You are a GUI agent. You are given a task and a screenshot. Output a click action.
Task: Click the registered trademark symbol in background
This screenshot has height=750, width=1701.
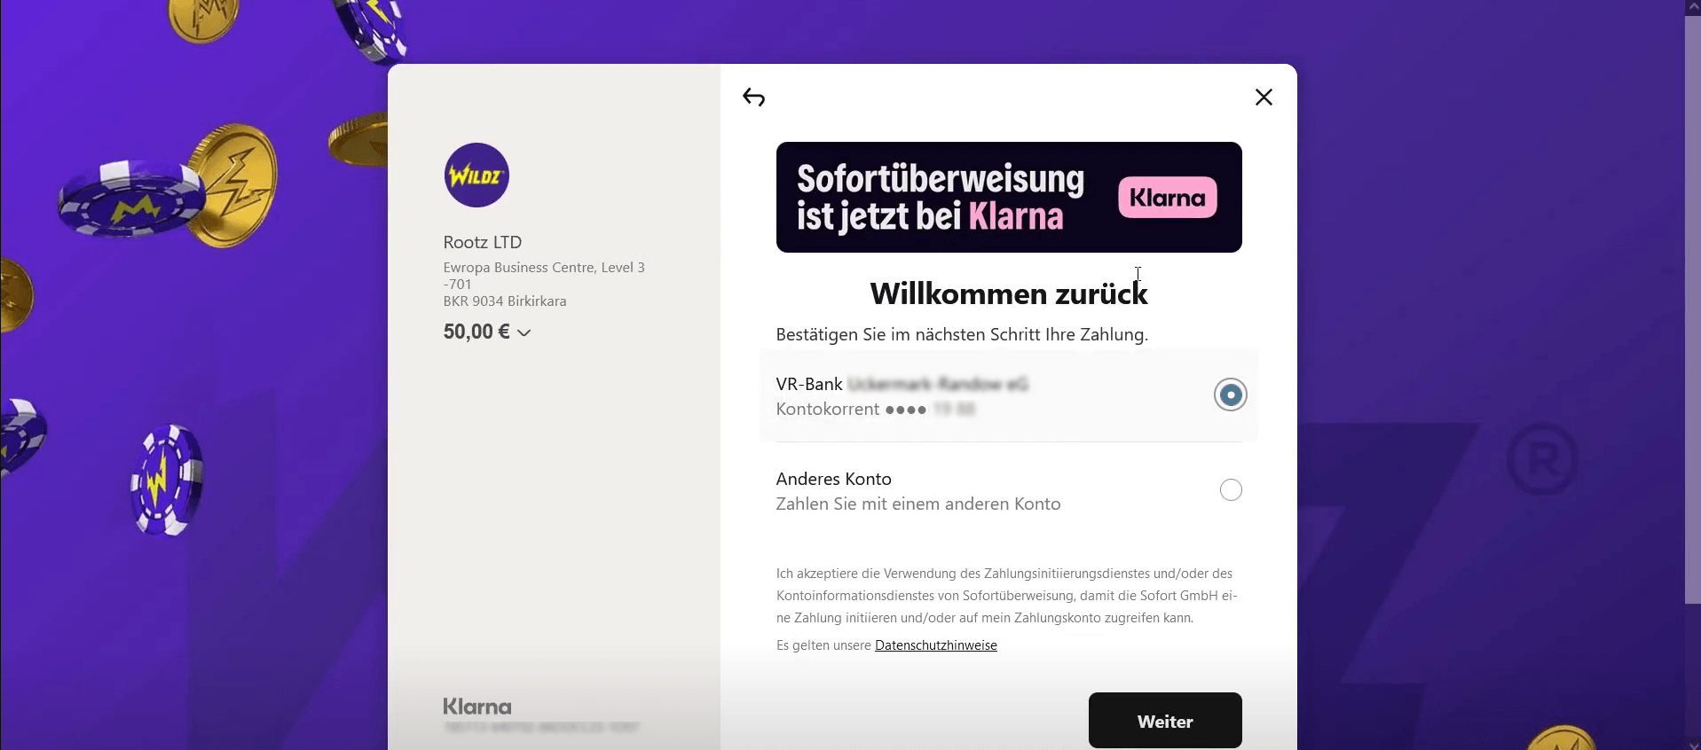point(1542,459)
